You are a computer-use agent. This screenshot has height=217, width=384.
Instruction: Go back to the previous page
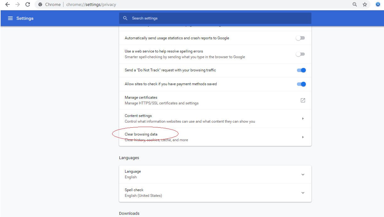(7, 4)
